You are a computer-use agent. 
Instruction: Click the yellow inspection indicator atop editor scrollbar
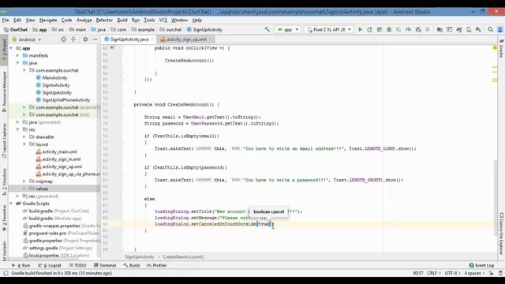coord(495,47)
